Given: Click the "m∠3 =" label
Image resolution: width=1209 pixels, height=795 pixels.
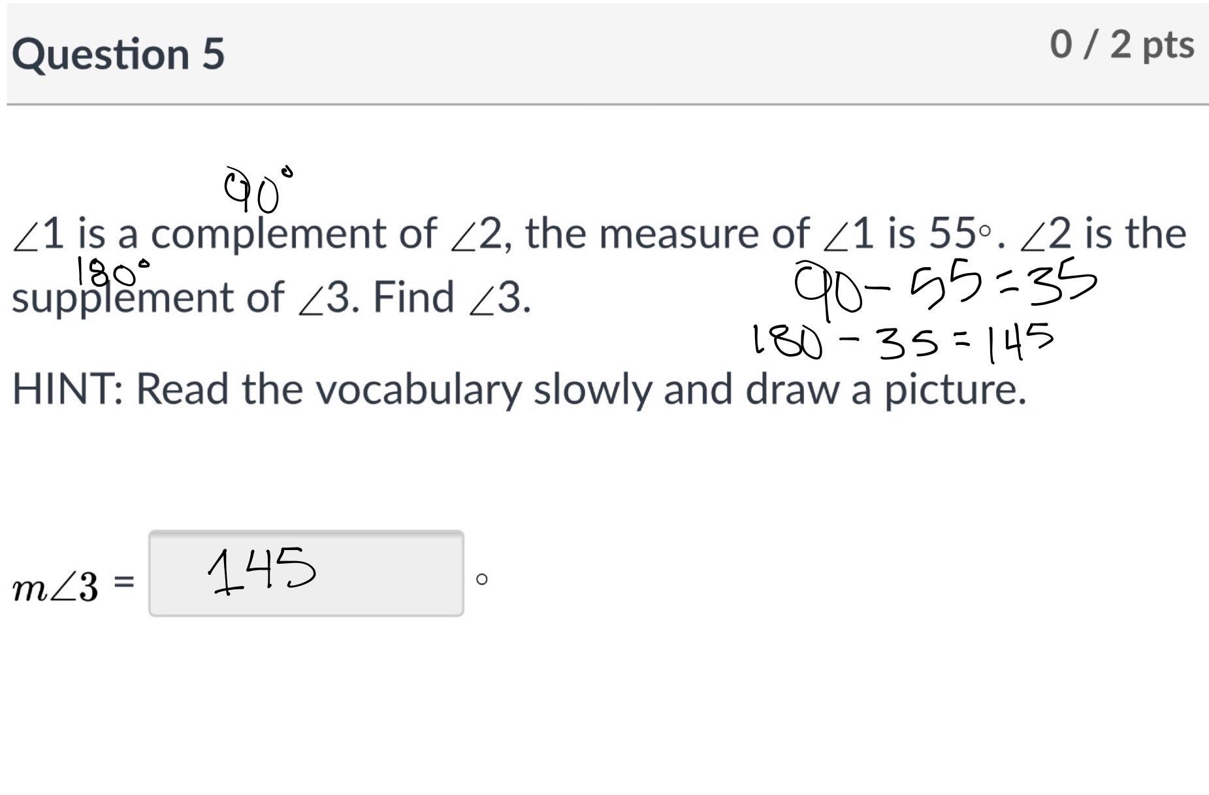Looking at the screenshot, I should [73, 582].
